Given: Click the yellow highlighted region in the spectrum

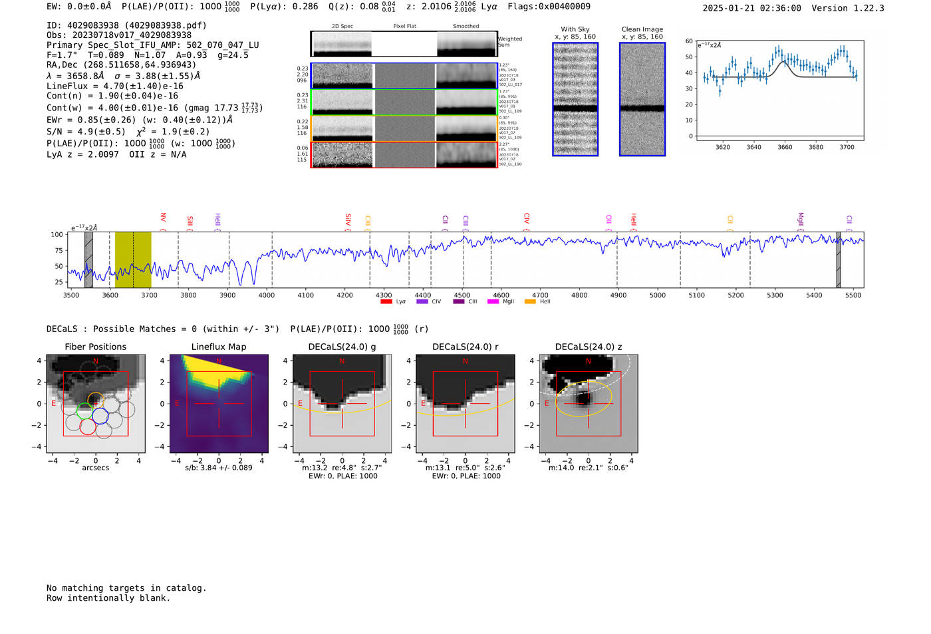Looking at the screenshot, I should [x=133, y=259].
